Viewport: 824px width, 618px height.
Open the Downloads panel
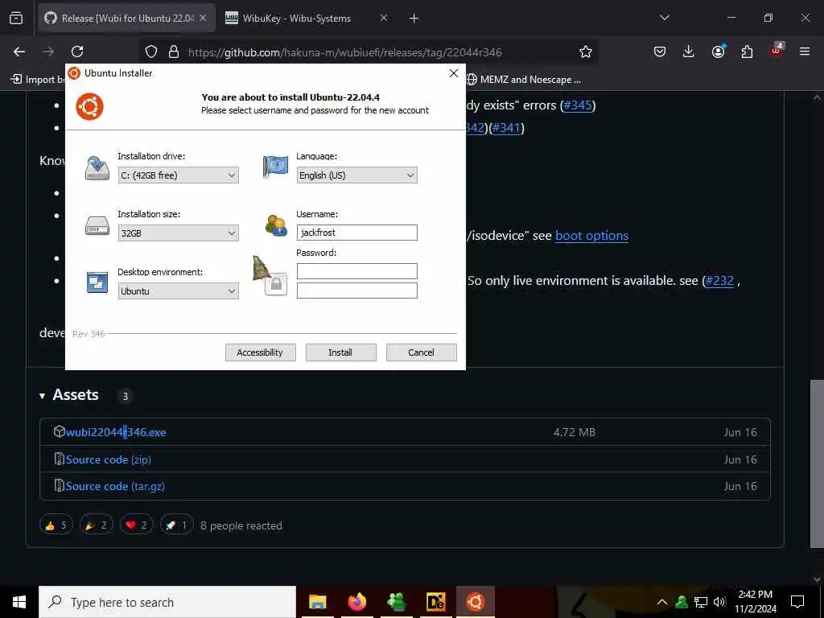click(689, 51)
